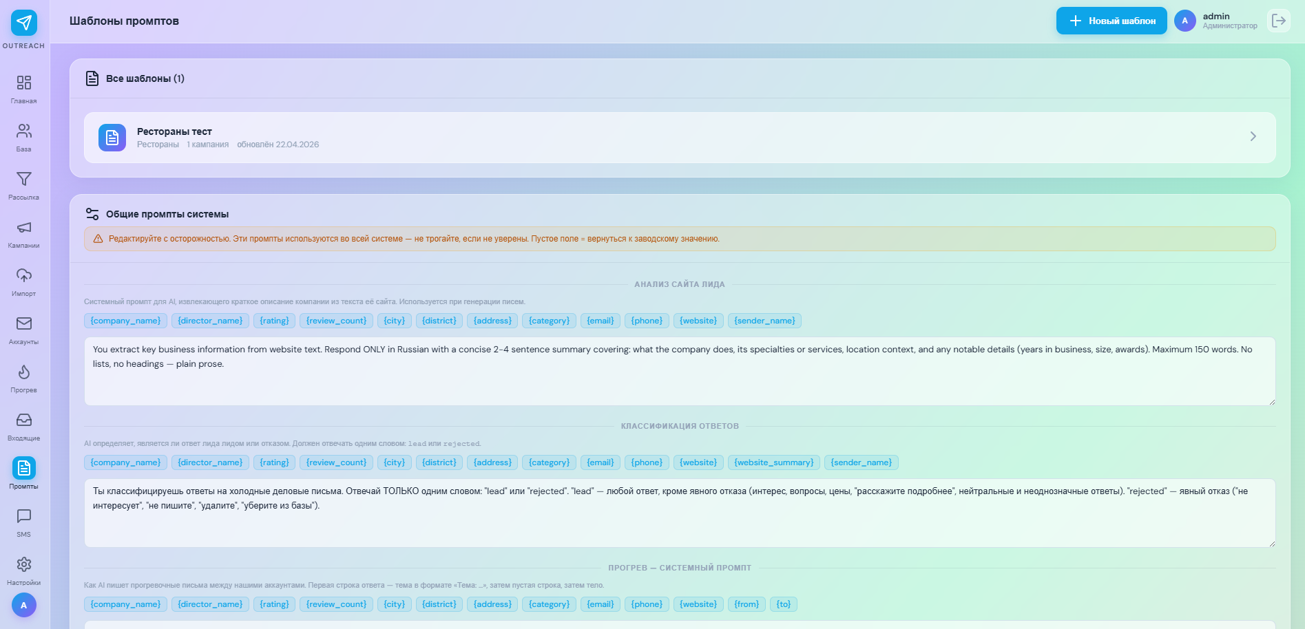Click the Классификация ответов prompt textarea
The image size is (1305, 629).
pyautogui.click(x=680, y=513)
